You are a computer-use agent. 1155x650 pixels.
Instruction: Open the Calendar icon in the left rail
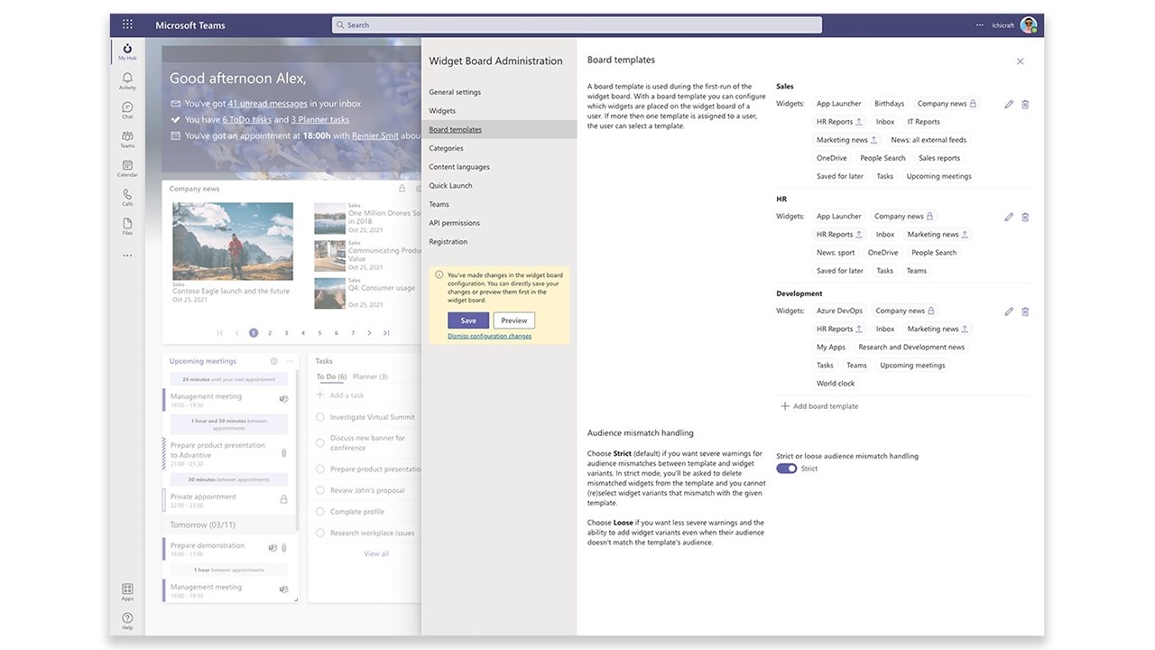127,168
